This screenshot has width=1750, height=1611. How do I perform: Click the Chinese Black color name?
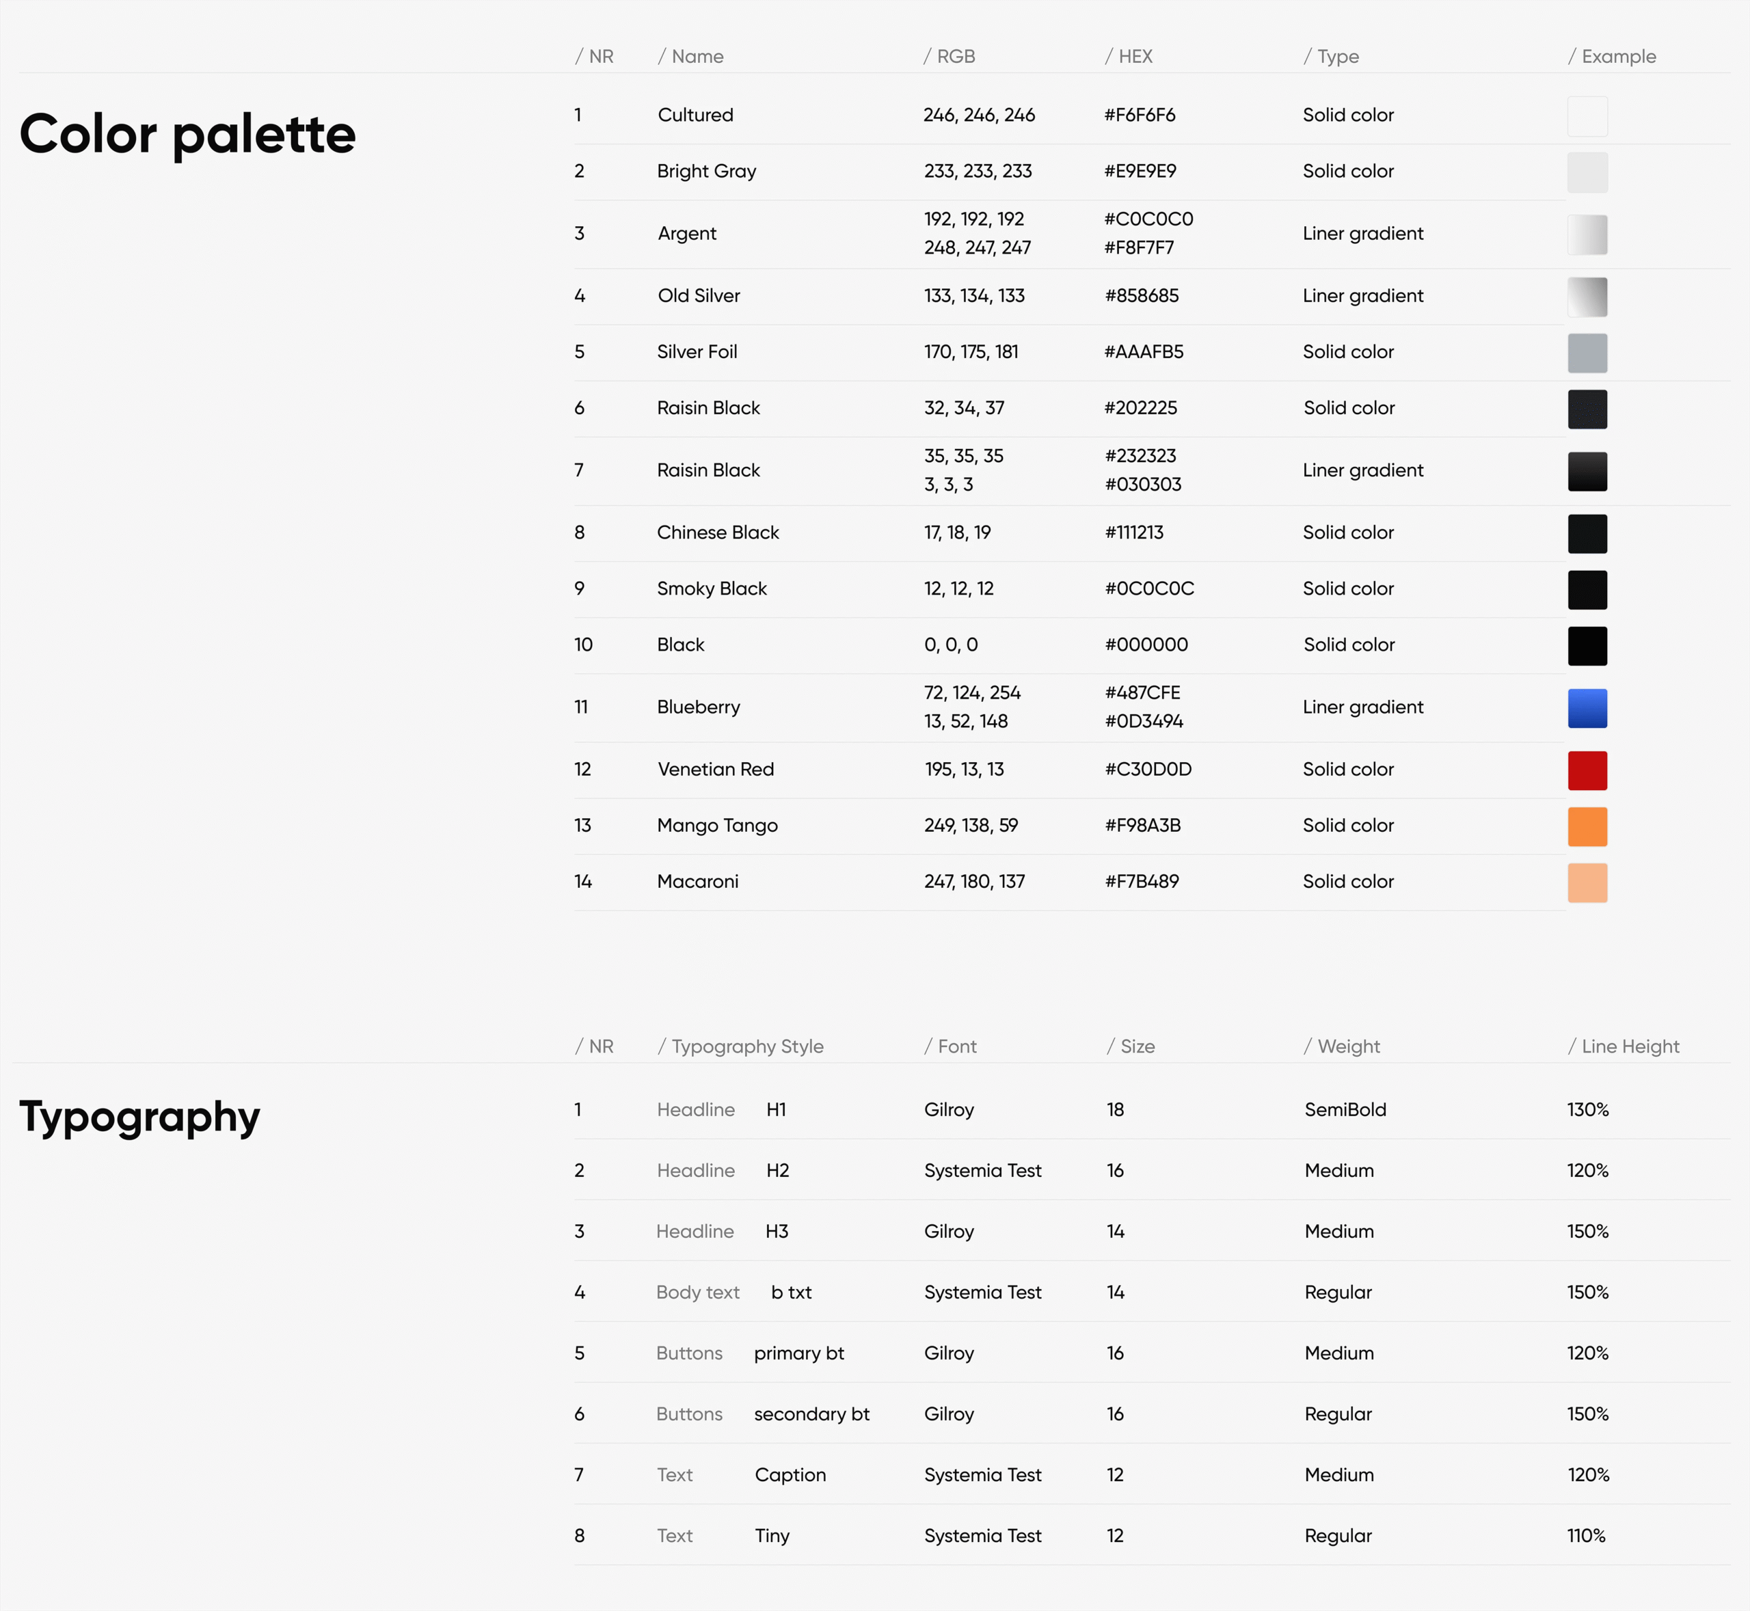tap(718, 532)
